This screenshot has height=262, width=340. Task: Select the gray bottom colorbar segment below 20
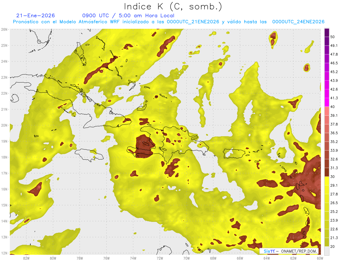pos(327,251)
